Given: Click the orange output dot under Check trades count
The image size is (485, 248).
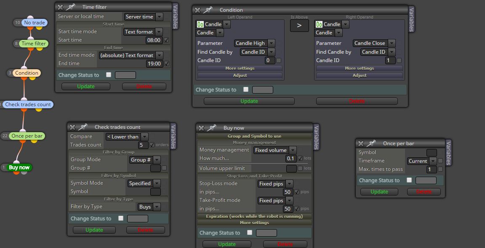Looking at the screenshot, I should click(x=23, y=109).
